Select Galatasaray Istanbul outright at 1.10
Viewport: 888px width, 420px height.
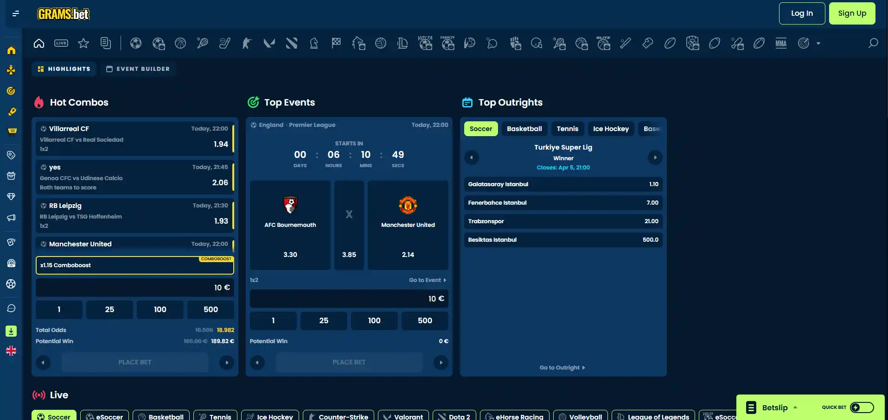pos(563,184)
